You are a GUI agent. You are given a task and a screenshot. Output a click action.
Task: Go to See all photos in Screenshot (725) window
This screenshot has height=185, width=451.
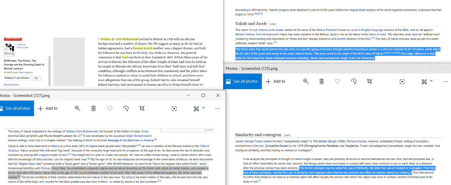(243, 81)
